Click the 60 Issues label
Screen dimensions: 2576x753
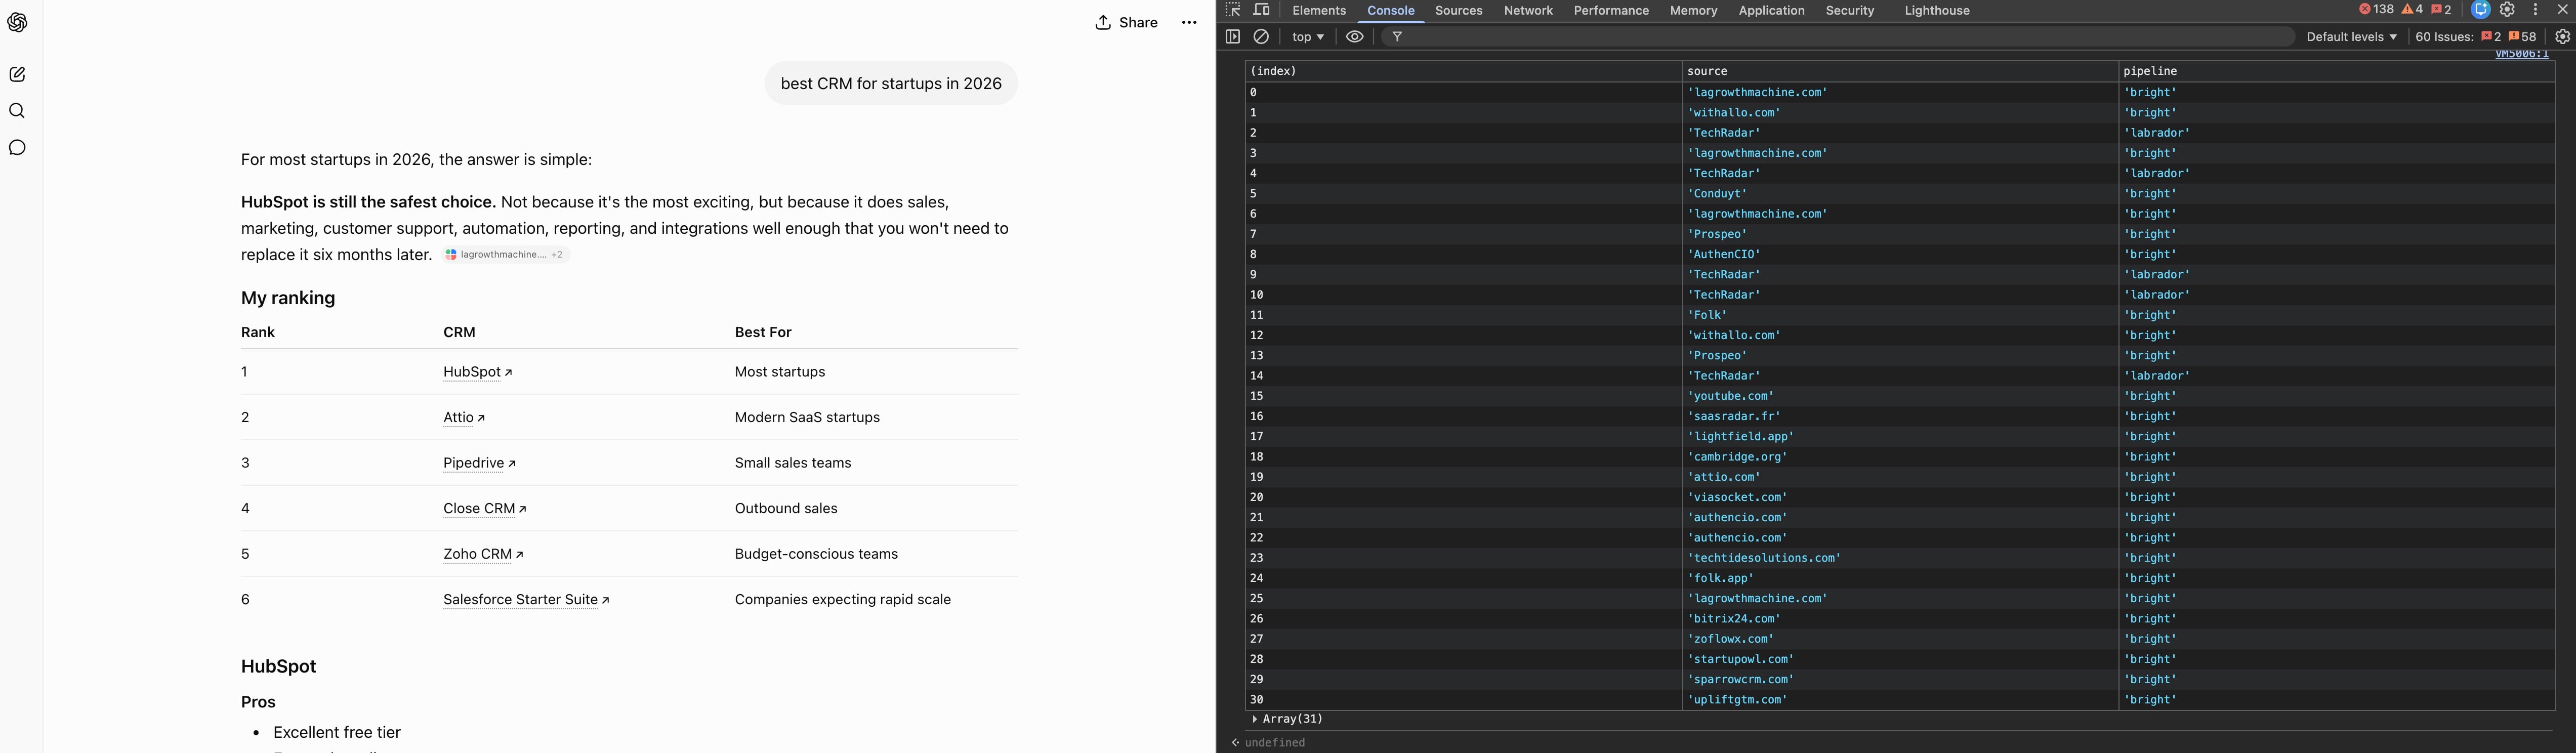click(x=2444, y=36)
